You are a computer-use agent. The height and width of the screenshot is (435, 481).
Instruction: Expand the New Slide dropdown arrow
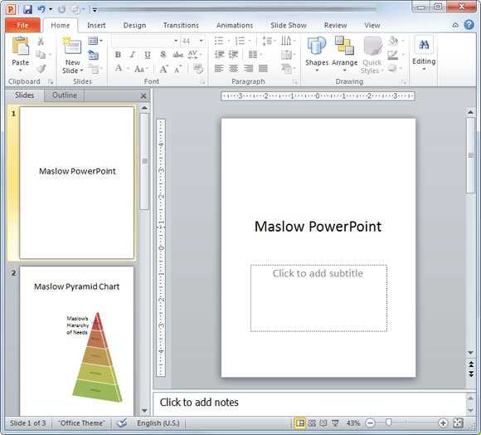[81, 71]
